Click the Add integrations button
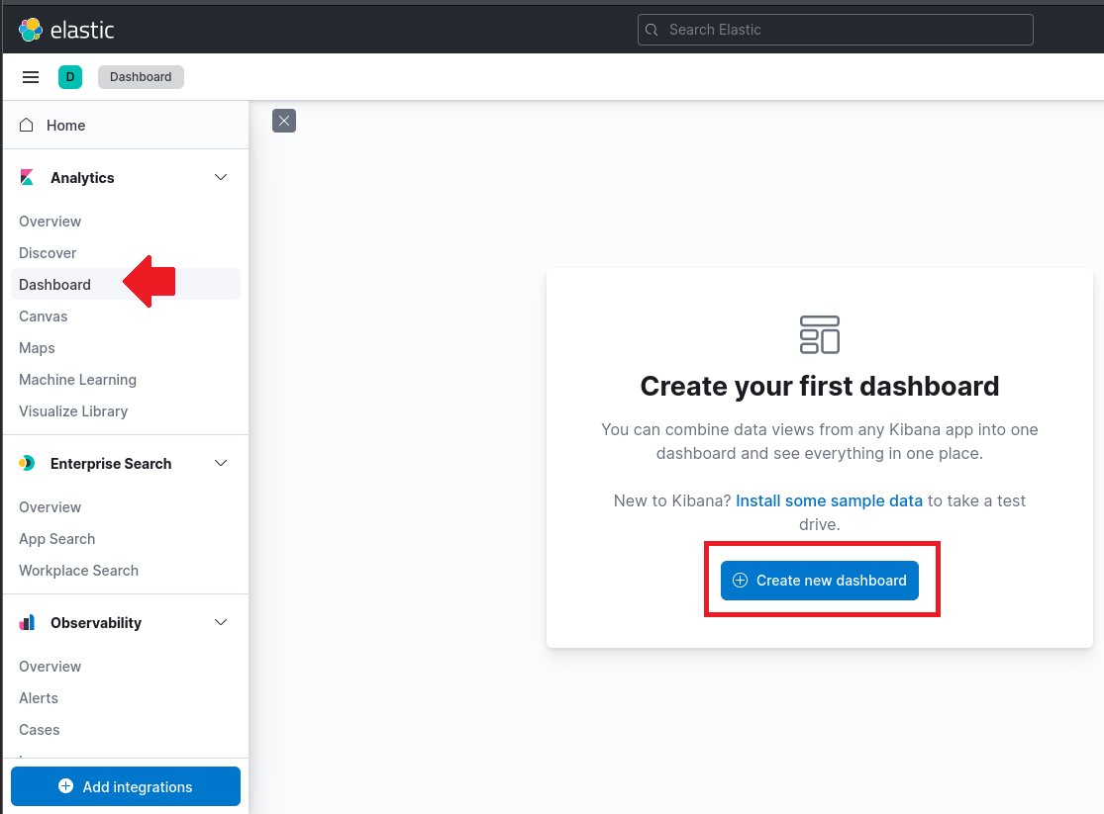Image resolution: width=1104 pixels, height=814 pixels. click(125, 786)
